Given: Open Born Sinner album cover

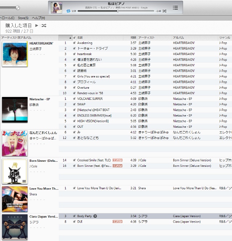Looking at the screenshot, I should pyautogui.click(x=15, y=171).
